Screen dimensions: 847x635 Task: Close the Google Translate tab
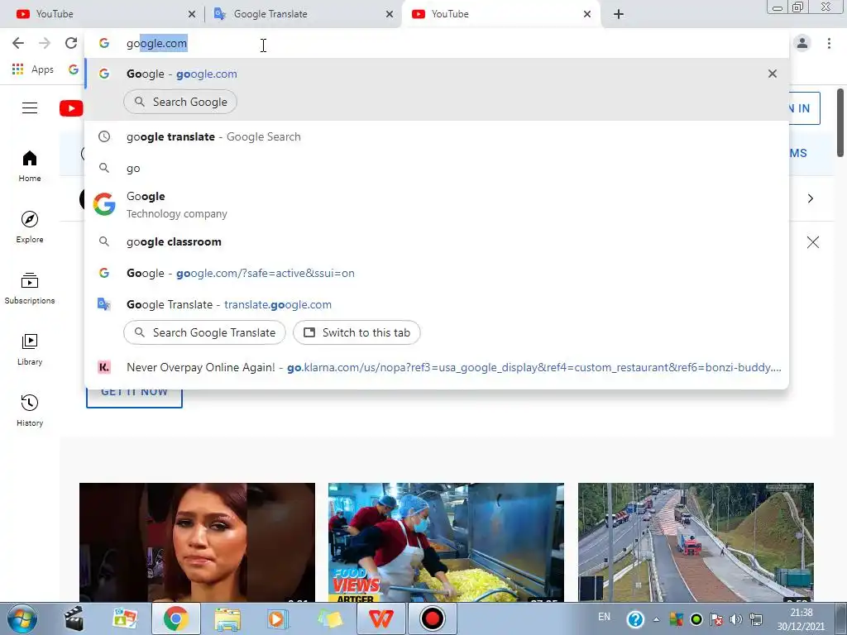point(390,14)
